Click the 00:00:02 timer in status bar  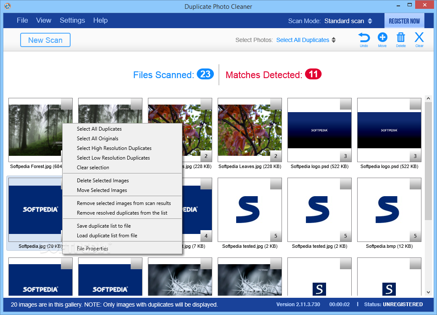point(340,304)
